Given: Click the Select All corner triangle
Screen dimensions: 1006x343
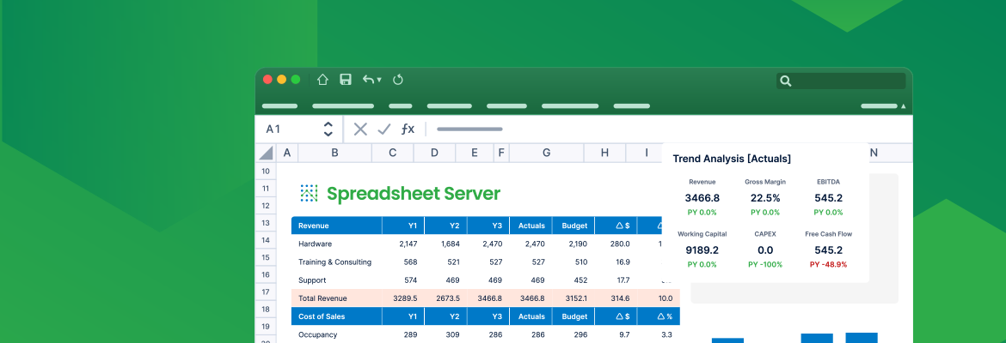Looking at the screenshot, I should pos(267,153).
